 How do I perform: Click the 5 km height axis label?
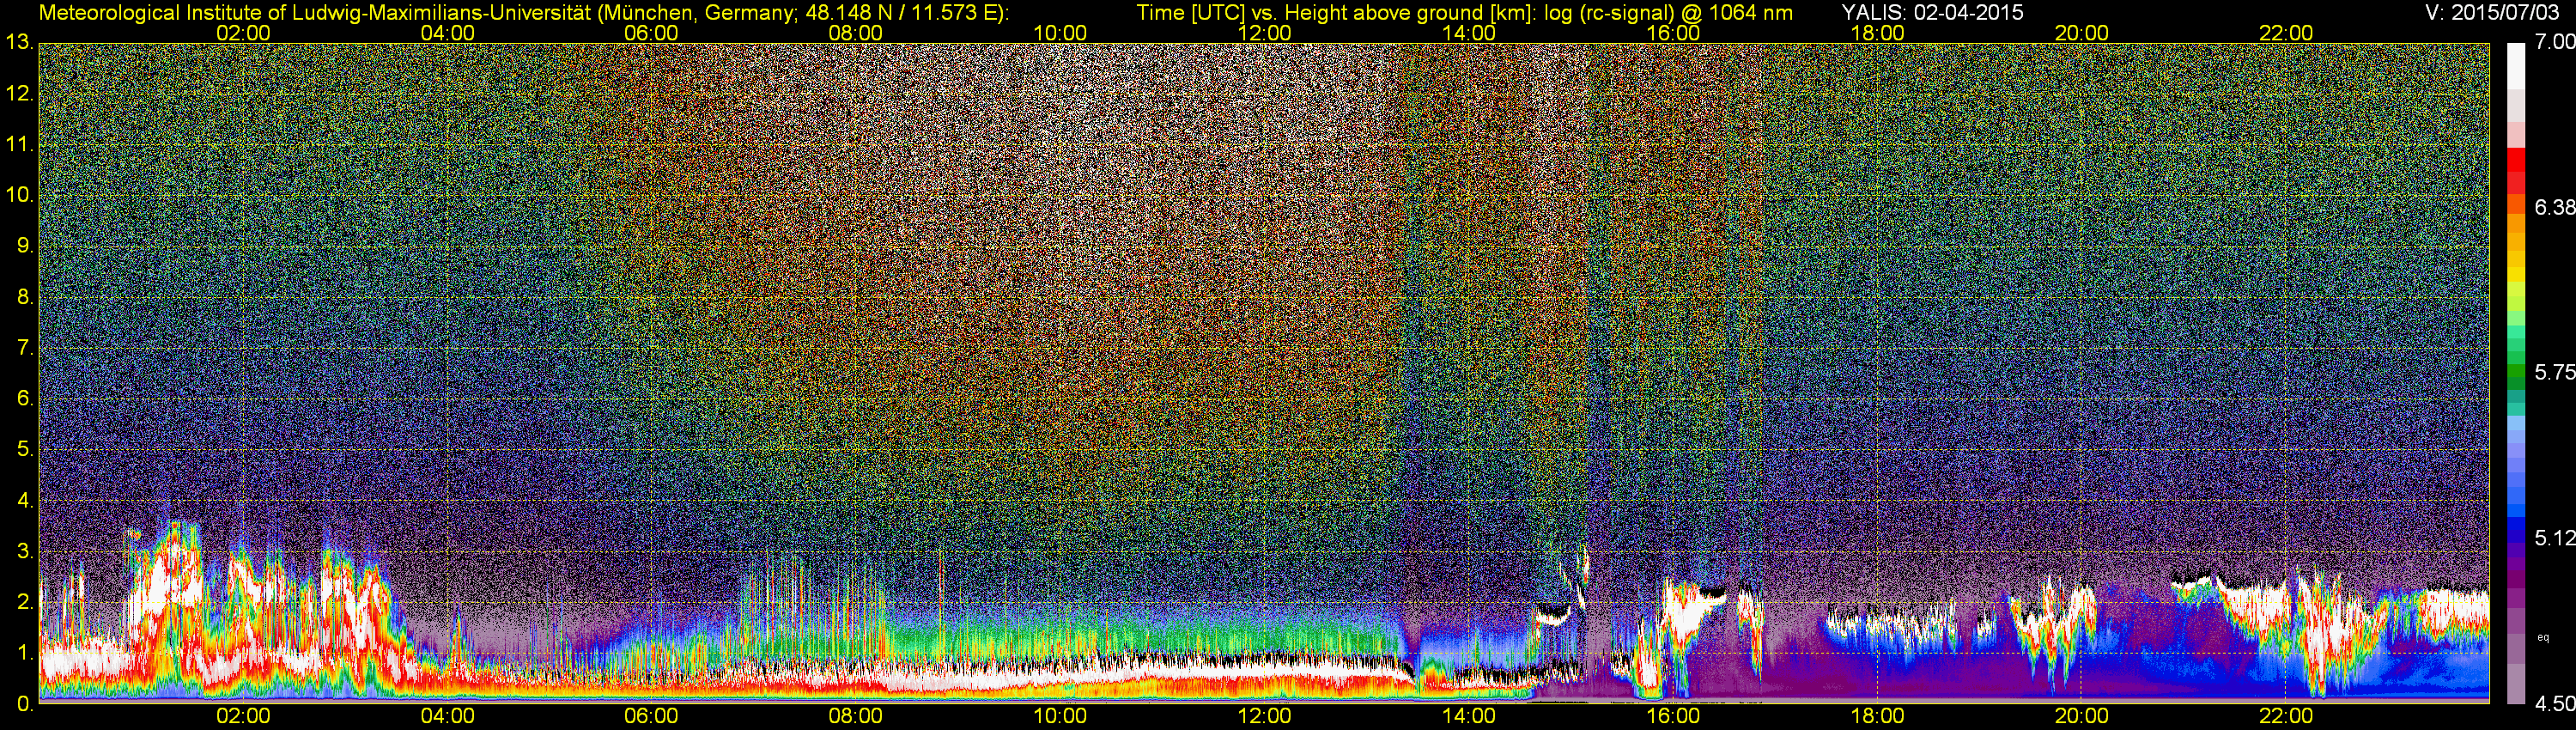[x=25, y=449]
